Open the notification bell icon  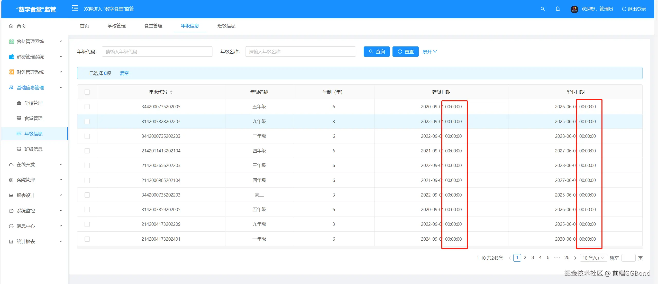click(558, 9)
